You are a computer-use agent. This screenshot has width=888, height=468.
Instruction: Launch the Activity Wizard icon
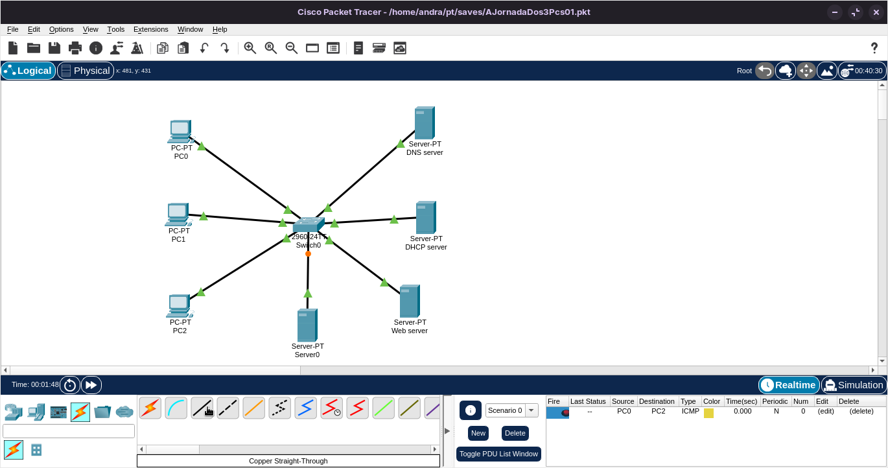[x=137, y=48]
